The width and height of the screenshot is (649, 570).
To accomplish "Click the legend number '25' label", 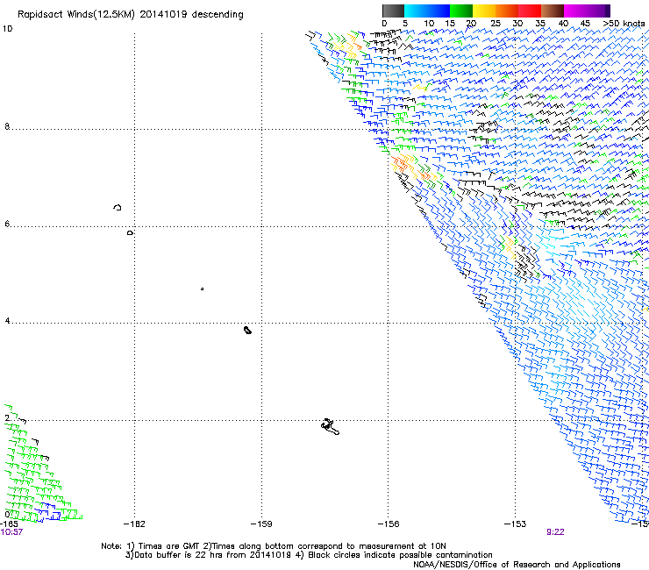I will pos(496,24).
